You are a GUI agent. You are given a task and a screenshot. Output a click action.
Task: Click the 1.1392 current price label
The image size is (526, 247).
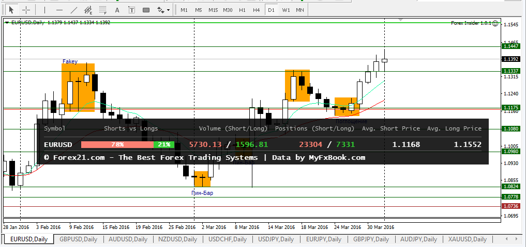click(510, 59)
